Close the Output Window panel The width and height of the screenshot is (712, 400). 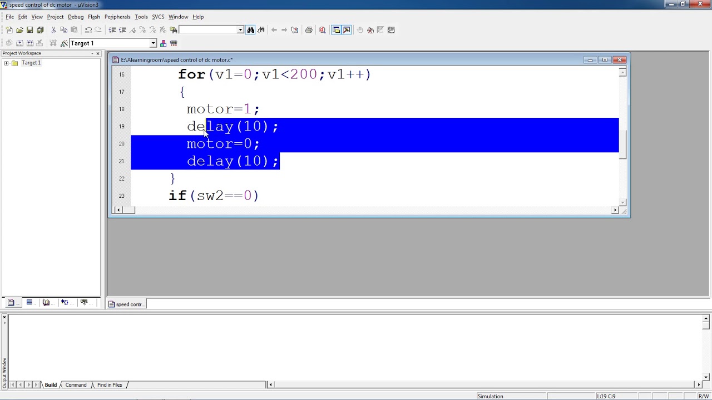[x=4, y=318]
